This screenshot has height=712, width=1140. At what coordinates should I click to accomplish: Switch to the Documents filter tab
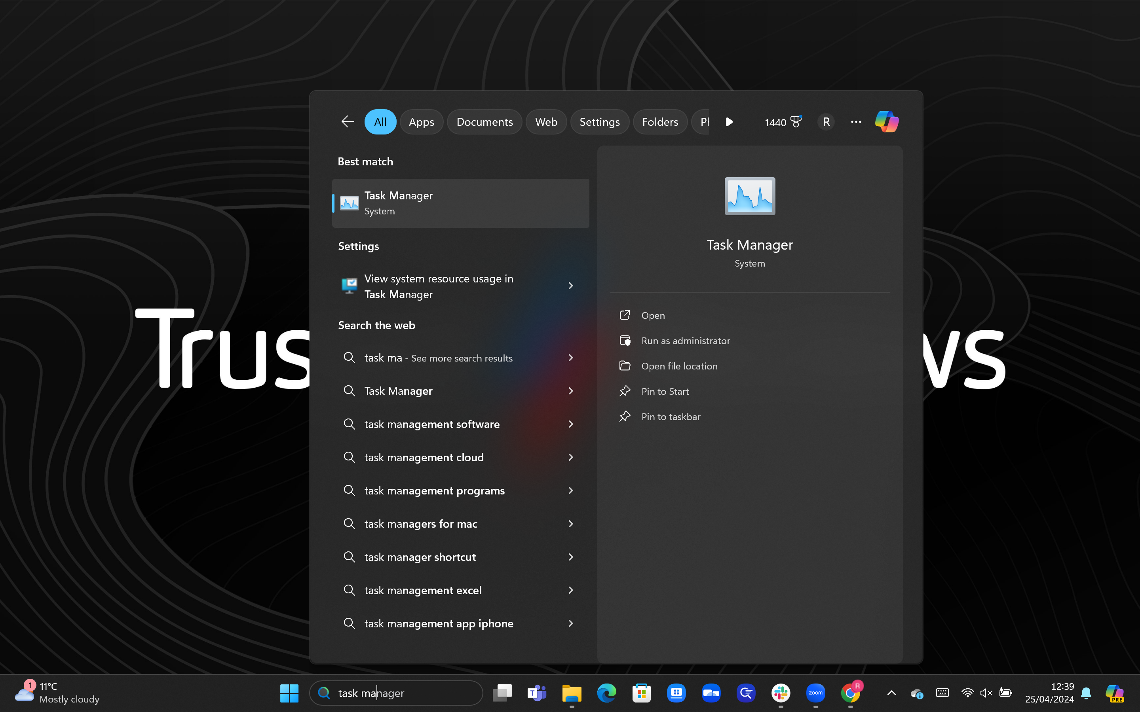click(x=484, y=122)
